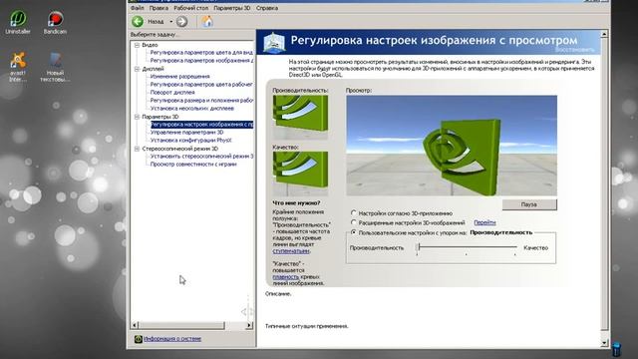The image size is (638, 359).
Task: Click right pane scroll down arrow
Action: click(604, 343)
